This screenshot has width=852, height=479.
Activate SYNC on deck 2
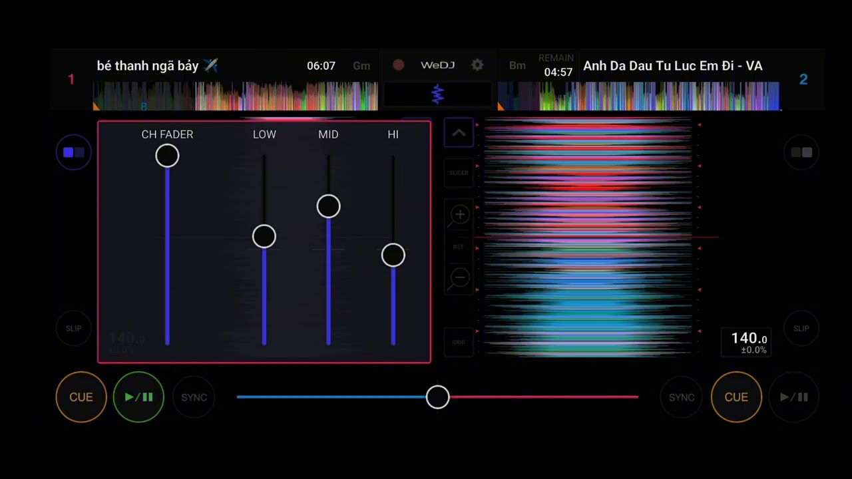tap(682, 397)
